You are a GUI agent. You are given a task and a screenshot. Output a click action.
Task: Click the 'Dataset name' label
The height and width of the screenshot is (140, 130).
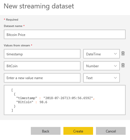tap(13, 26)
